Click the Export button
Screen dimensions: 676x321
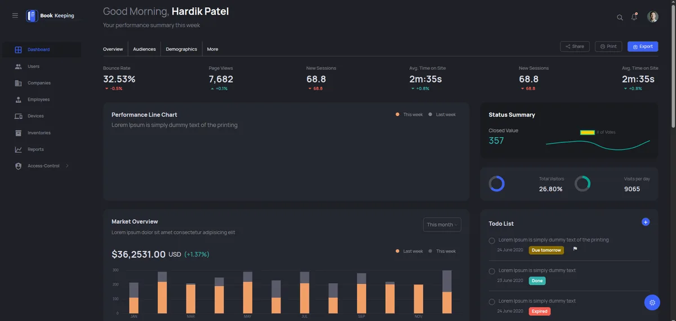pyautogui.click(x=643, y=47)
